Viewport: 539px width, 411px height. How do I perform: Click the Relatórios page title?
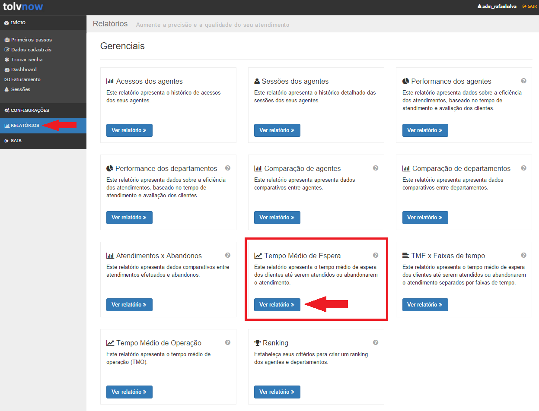110,23
